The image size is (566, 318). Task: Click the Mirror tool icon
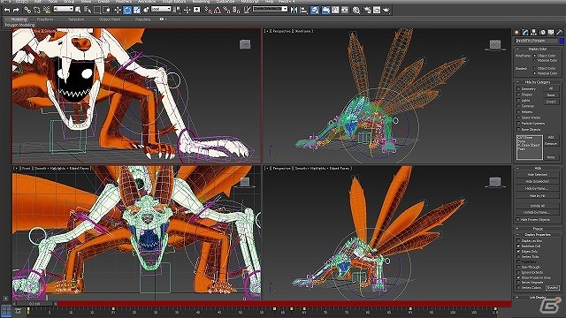(294, 10)
